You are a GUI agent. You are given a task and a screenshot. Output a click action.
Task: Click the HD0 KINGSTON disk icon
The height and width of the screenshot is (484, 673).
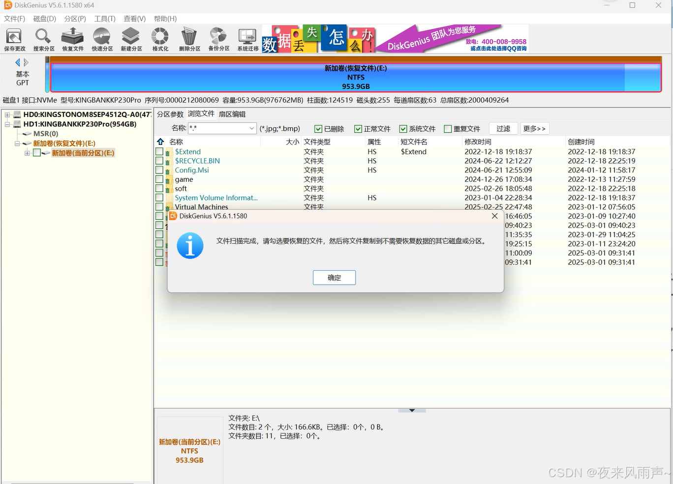(x=17, y=114)
